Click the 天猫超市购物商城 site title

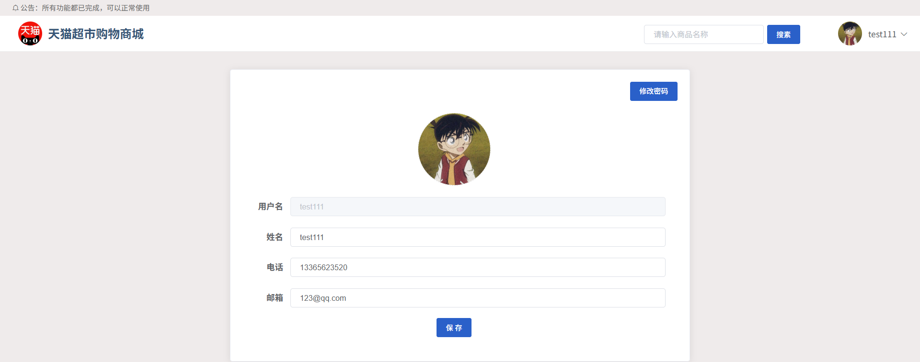point(96,34)
